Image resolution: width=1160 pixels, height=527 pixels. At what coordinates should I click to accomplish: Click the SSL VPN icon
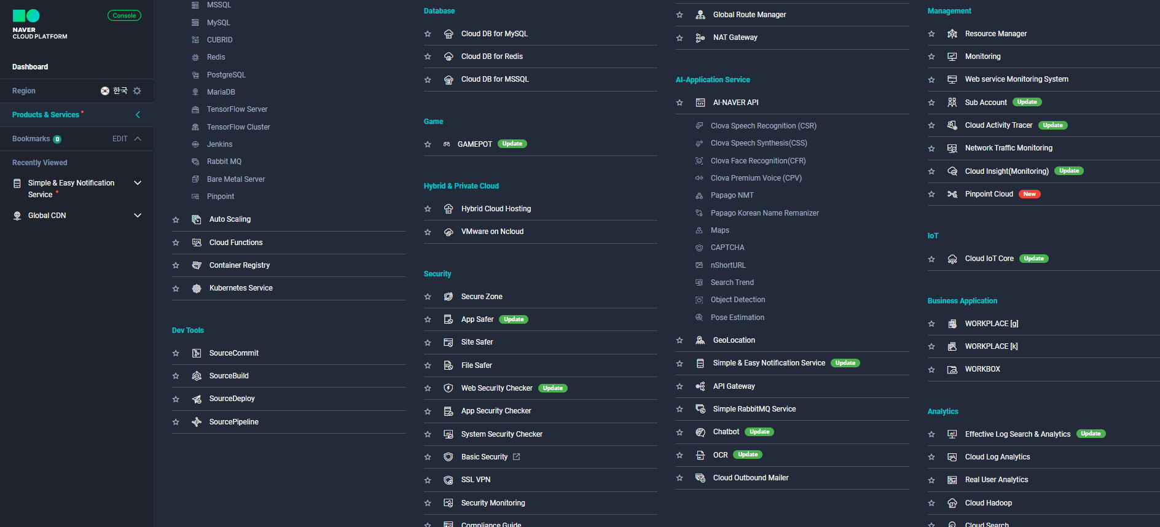click(x=449, y=480)
